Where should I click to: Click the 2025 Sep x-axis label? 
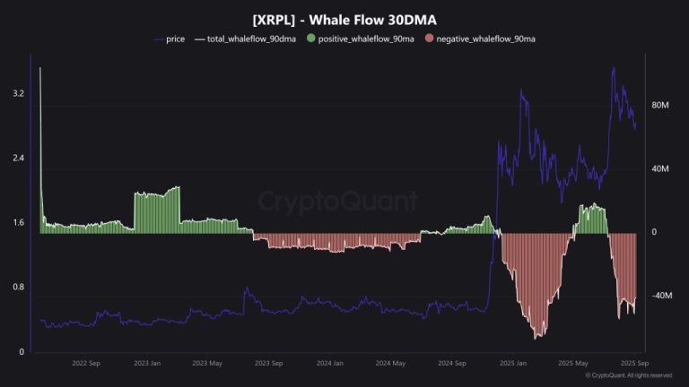[634, 363]
